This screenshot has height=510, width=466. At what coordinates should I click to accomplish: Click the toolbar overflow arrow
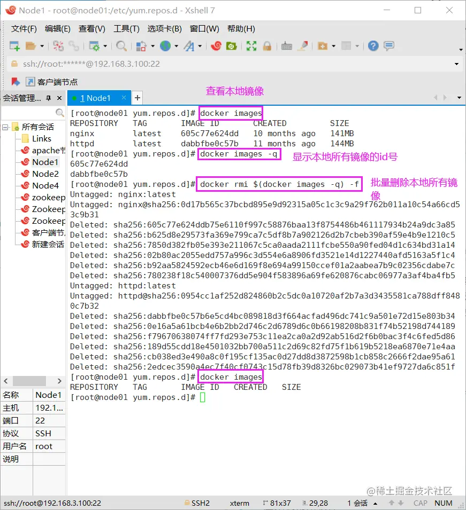[461, 50]
